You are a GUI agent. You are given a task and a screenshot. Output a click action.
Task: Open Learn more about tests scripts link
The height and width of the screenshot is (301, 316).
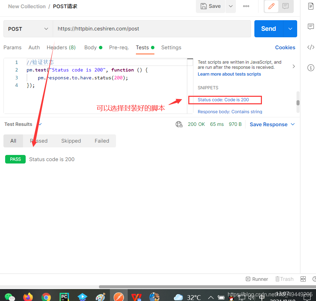click(x=229, y=74)
